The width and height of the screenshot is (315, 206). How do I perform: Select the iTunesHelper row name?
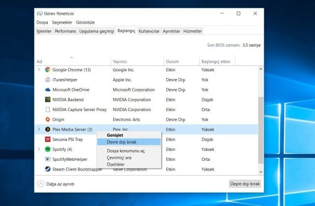[x=65, y=80]
